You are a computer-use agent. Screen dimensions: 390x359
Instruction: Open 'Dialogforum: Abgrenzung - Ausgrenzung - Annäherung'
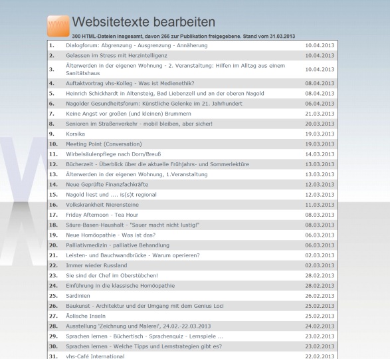point(137,45)
